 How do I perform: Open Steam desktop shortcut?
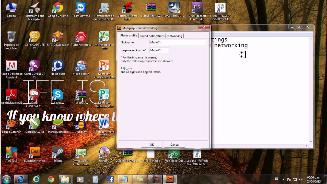pos(58,155)
